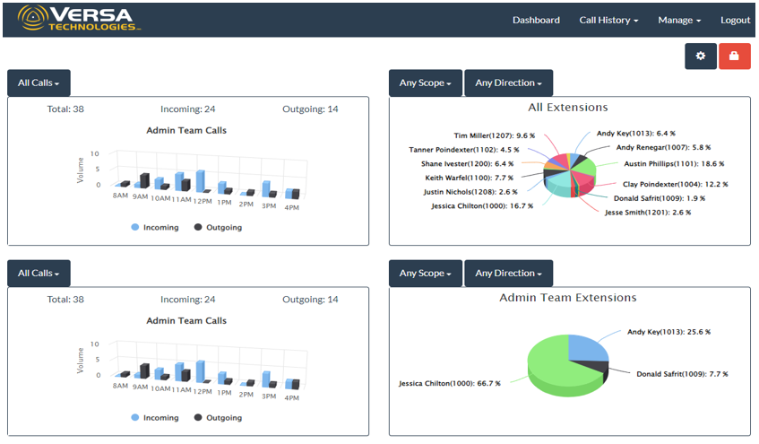Open the upper All Calls dropdown
The width and height of the screenshot is (759, 444).
[x=39, y=83]
